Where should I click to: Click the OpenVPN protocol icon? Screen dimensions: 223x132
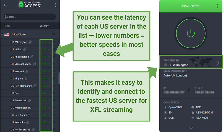[x=165, y=107]
